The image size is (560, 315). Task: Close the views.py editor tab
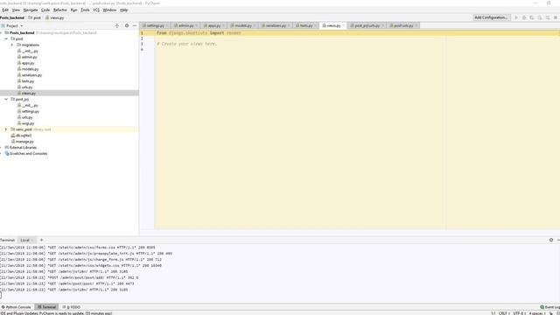(343, 25)
